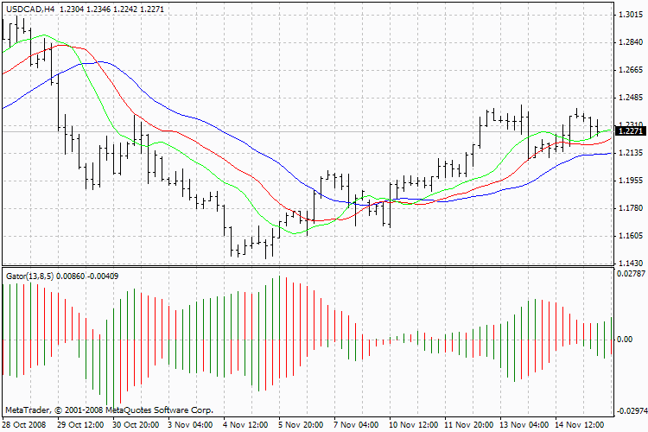Click the last red Gator histogram bar
This screenshot has height=432, width=648.
pos(611,346)
